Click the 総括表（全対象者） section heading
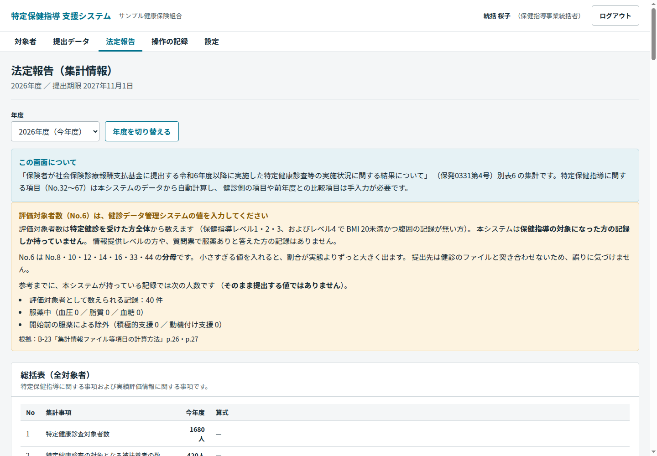 [55, 375]
